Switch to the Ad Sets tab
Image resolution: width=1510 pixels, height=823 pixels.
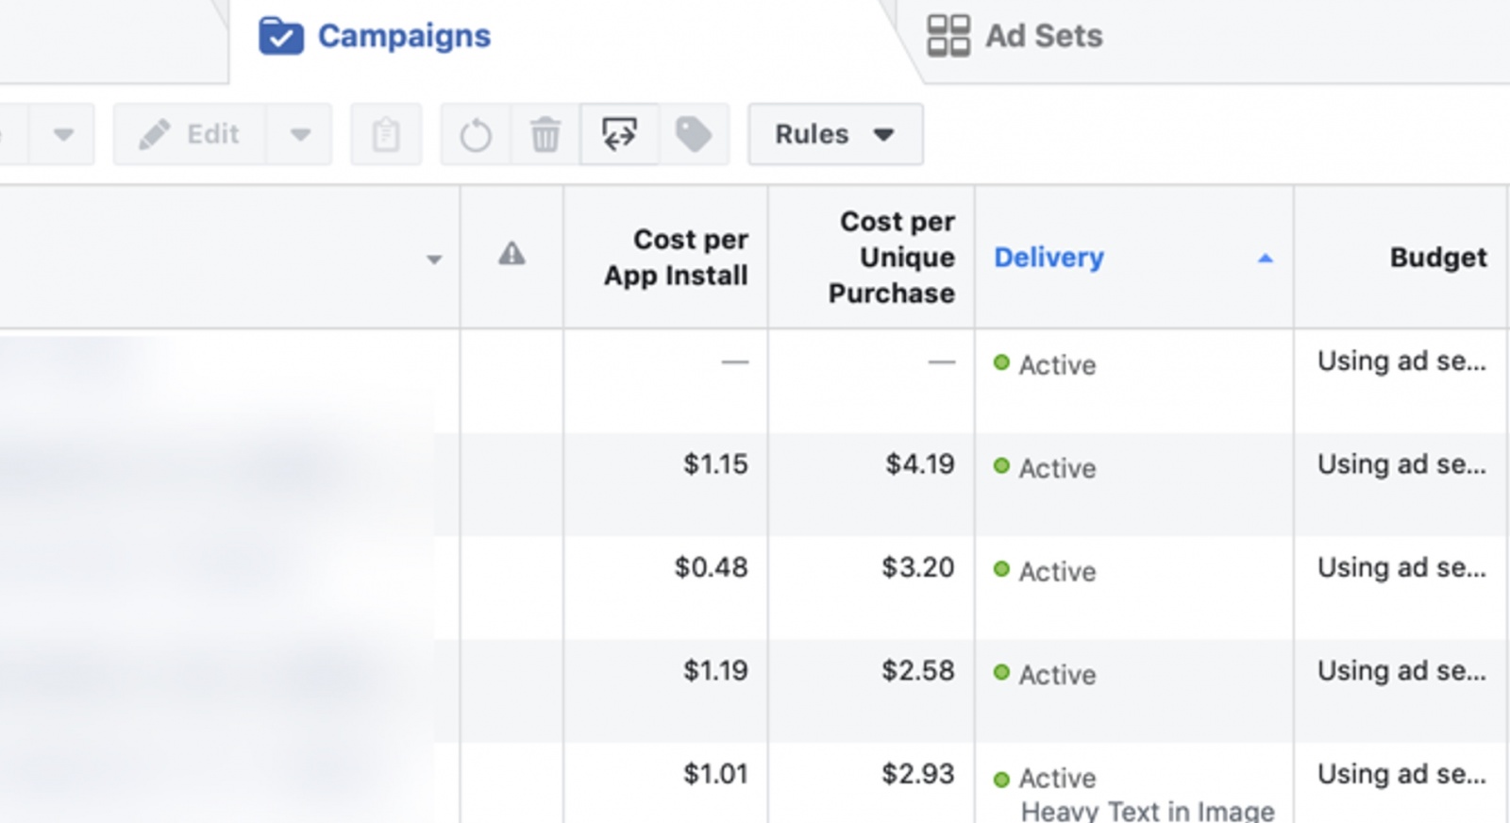click(x=1043, y=37)
